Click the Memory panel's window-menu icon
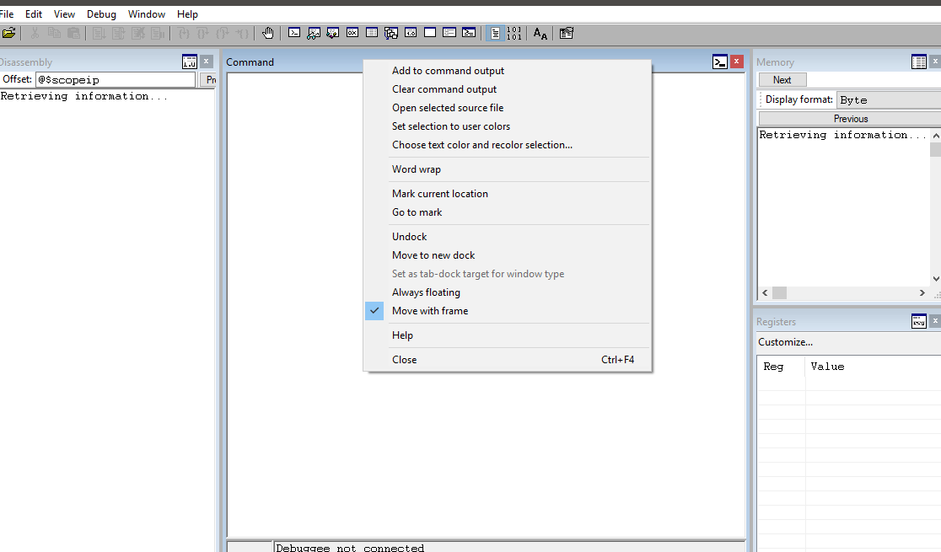This screenshot has height=552, width=941. [x=919, y=62]
